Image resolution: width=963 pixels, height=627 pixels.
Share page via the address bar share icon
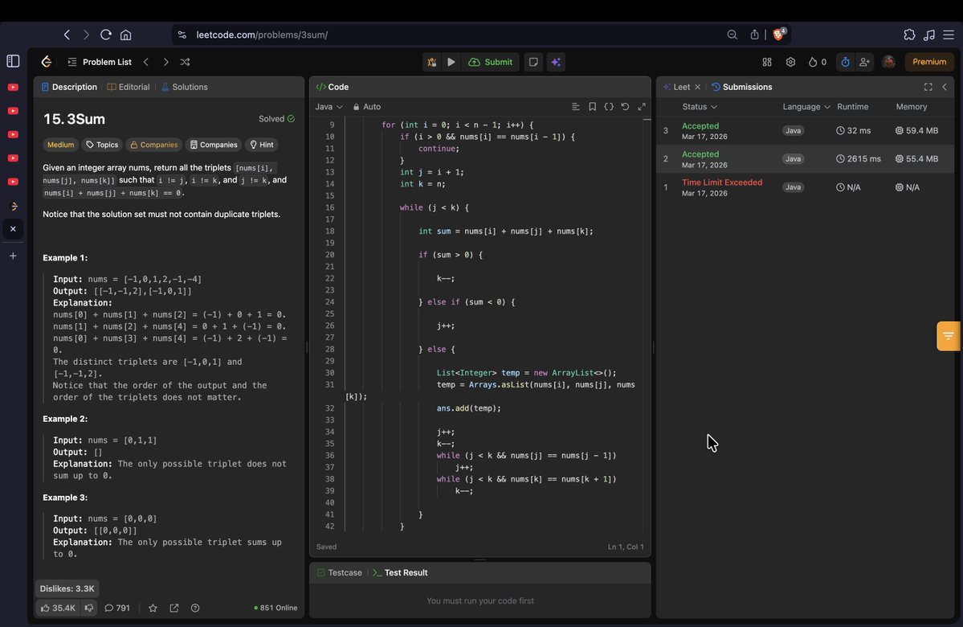[754, 35]
